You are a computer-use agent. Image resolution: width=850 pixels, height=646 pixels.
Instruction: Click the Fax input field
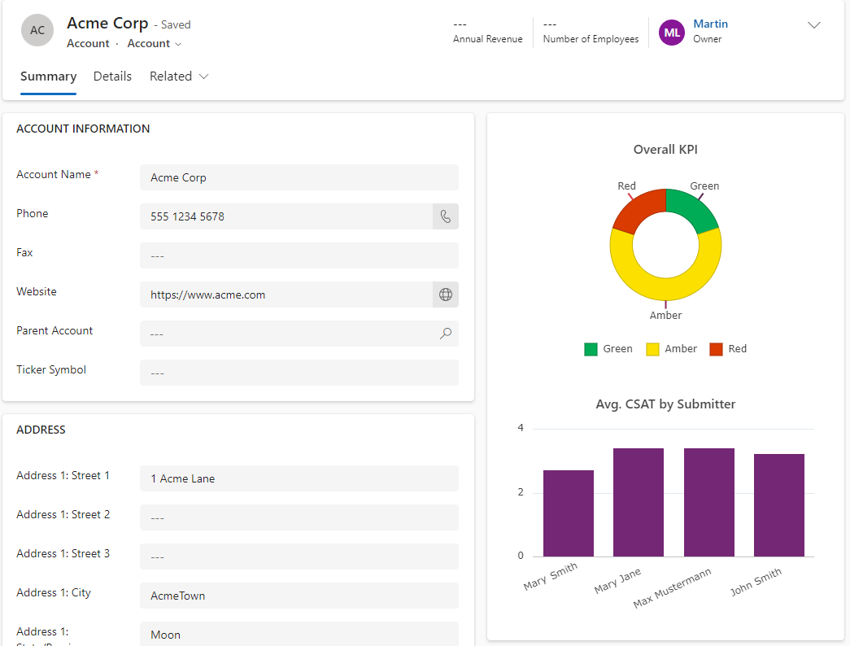point(299,255)
